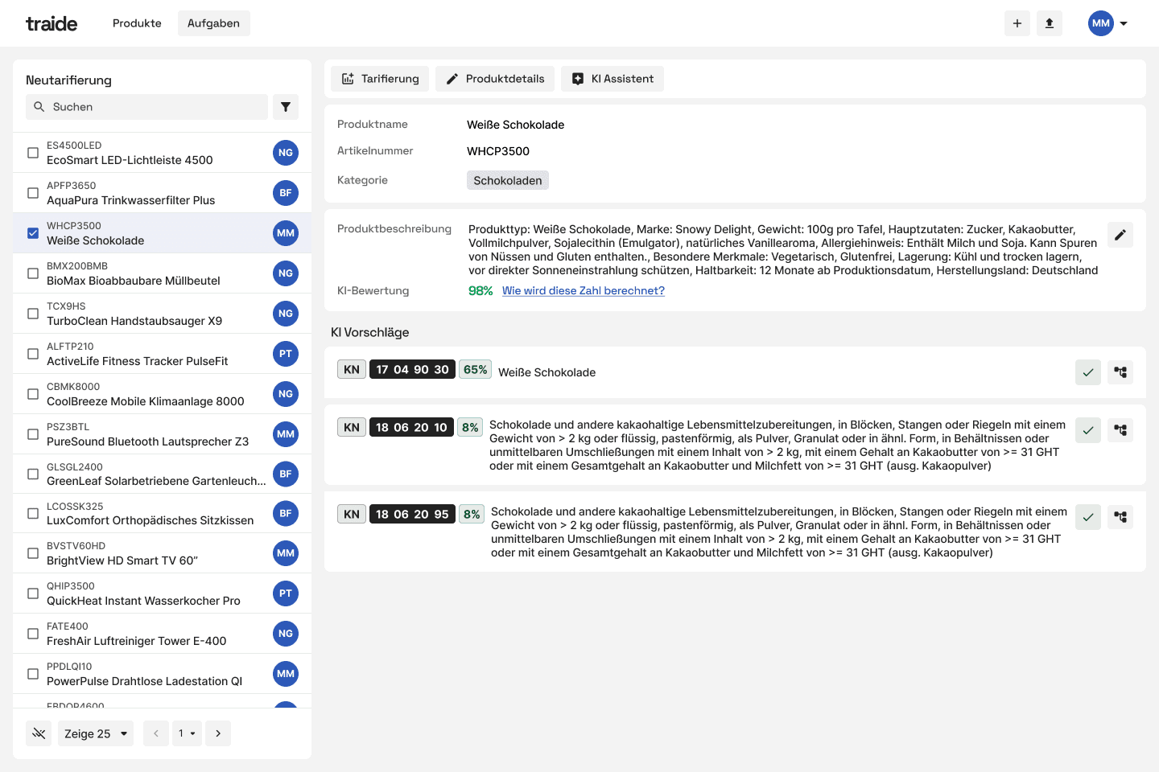Open the Aufgaben menu
This screenshot has height=772, width=1159.
pyautogui.click(x=213, y=23)
